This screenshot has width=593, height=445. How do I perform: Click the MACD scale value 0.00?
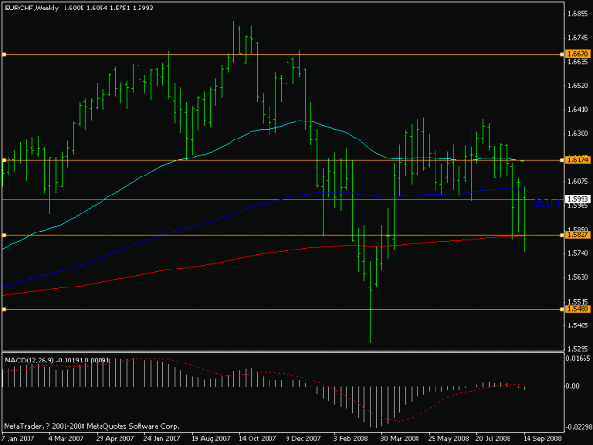[572, 386]
